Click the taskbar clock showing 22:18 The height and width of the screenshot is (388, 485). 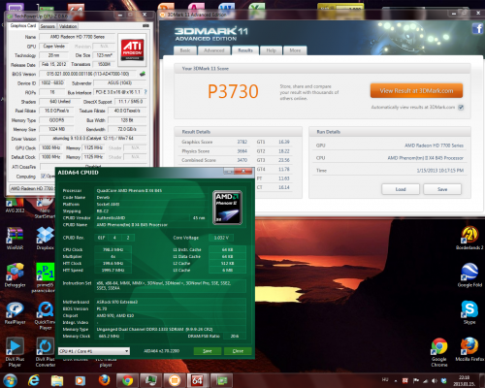(x=464, y=380)
